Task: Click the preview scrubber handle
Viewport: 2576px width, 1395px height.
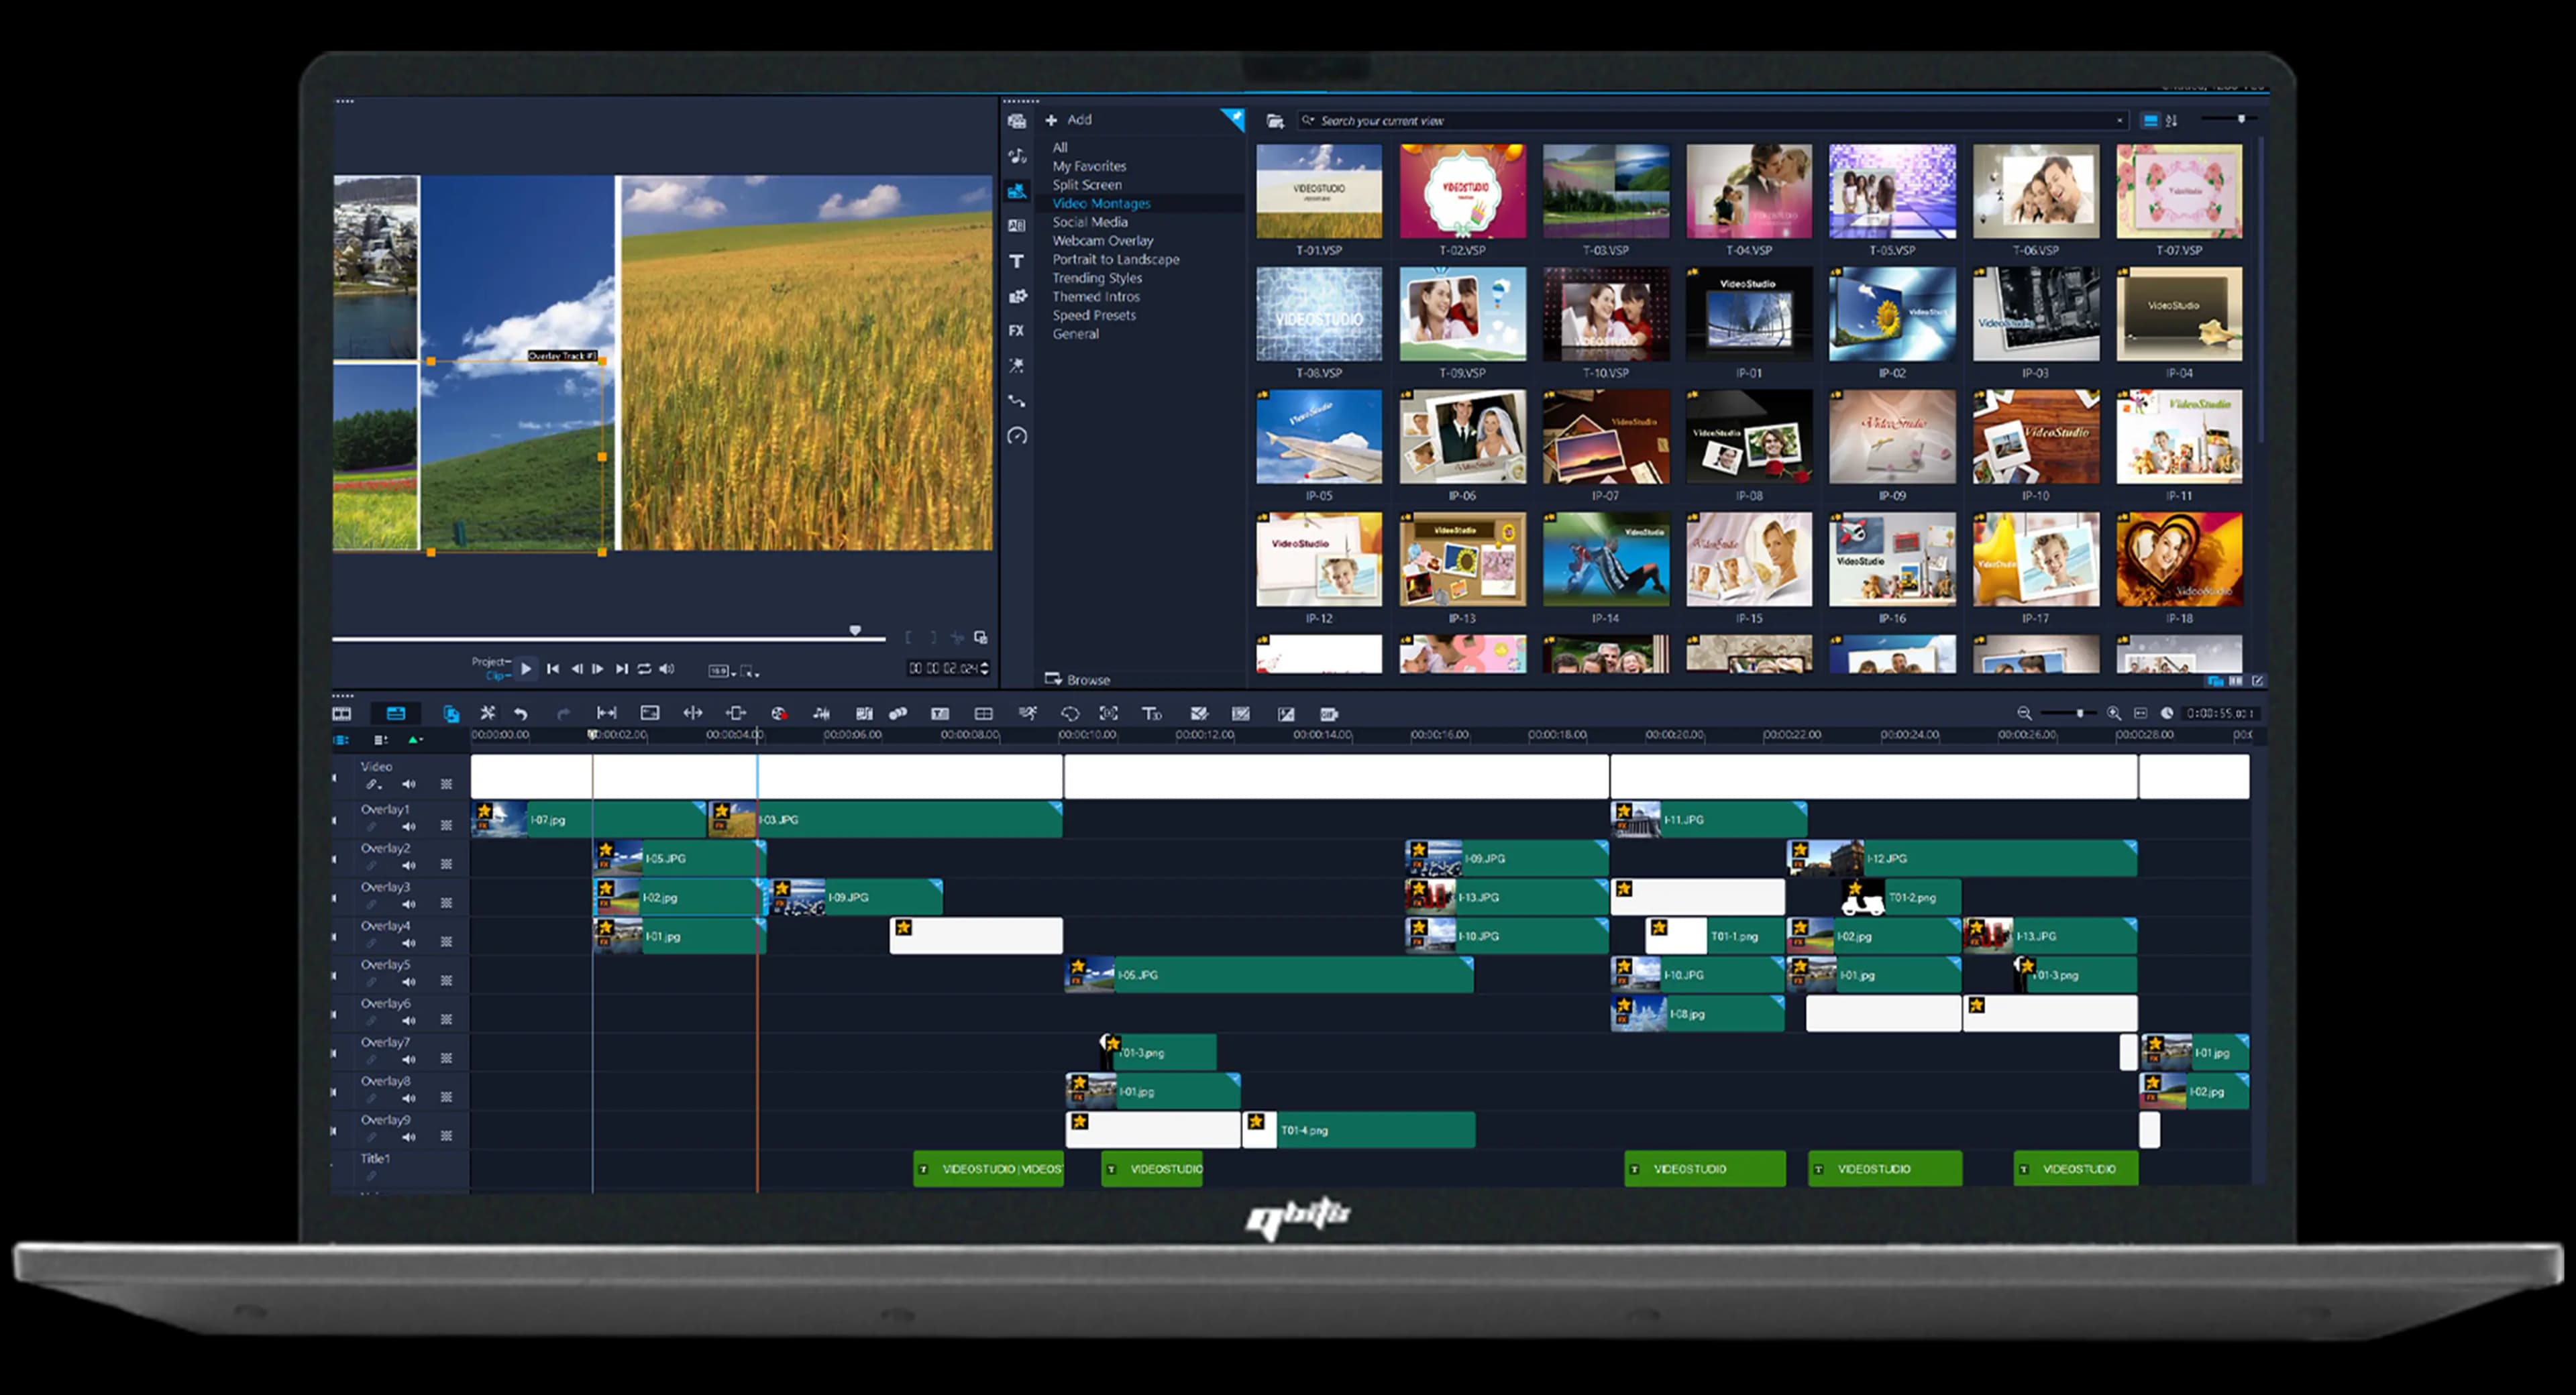Action: [x=855, y=631]
